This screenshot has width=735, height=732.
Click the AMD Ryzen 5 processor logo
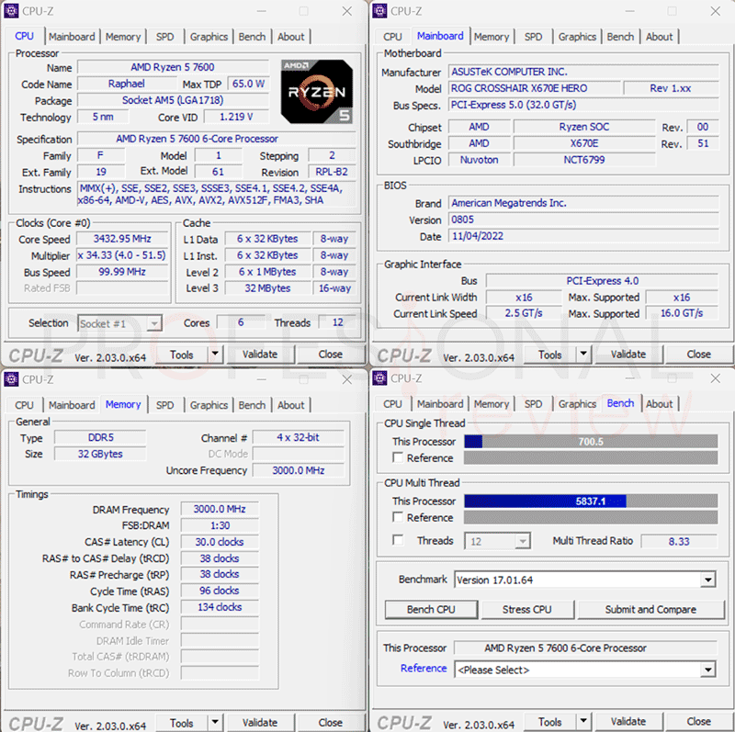coord(317,91)
